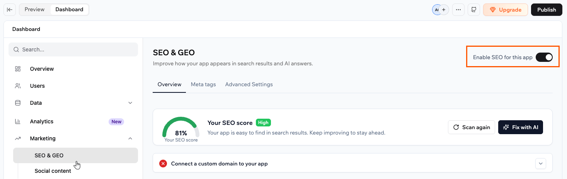Click the New badge beside Analytics
The height and width of the screenshot is (179, 567).
tap(116, 121)
